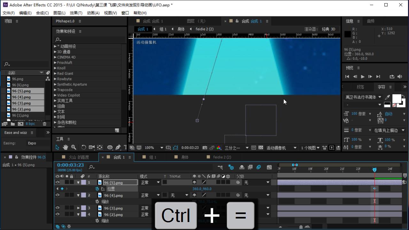
Task: Toggle lock on composition viewer tab
Action: (237, 21)
